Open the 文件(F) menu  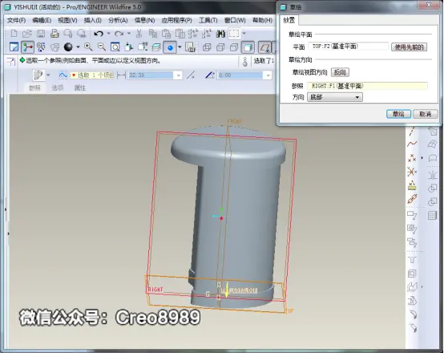click(16, 20)
